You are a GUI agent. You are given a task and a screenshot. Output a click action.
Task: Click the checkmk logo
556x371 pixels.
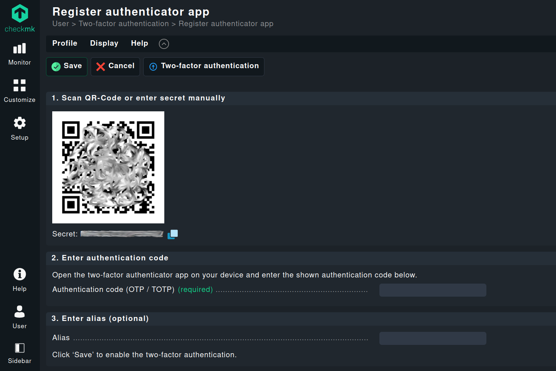20,18
